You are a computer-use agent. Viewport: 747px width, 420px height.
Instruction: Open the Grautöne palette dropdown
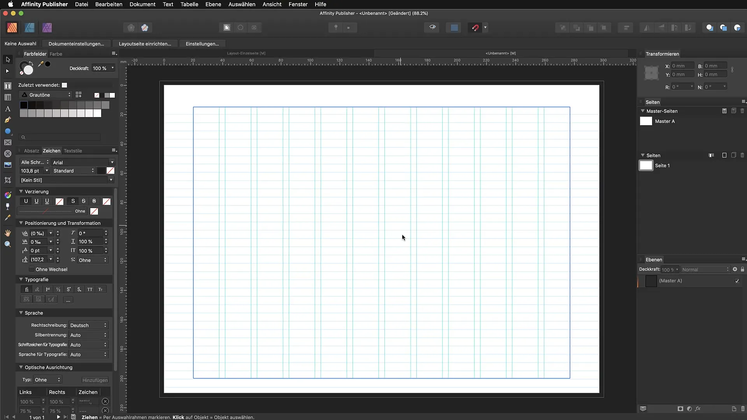tap(46, 95)
